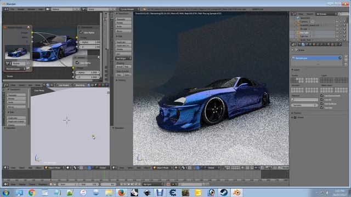
Task: Open the outliner View menu
Action: [x=301, y=14]
